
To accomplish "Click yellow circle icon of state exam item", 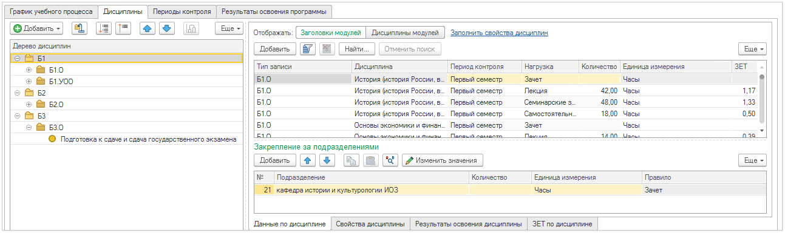I will (52, 139).
